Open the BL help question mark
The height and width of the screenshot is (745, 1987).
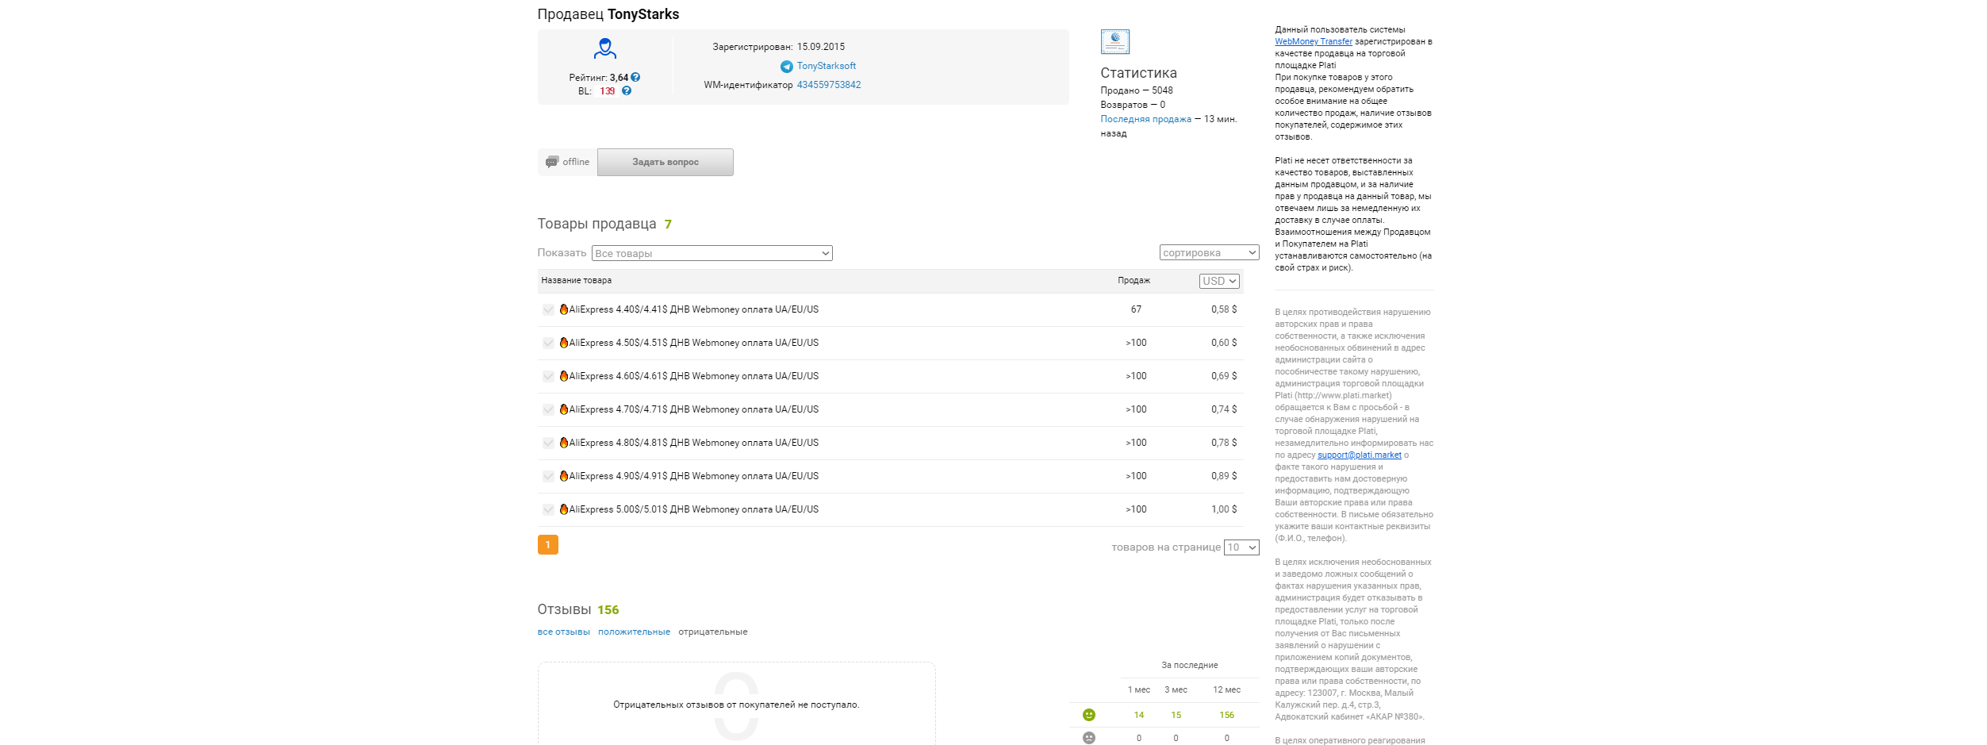(x=627, y=90)
